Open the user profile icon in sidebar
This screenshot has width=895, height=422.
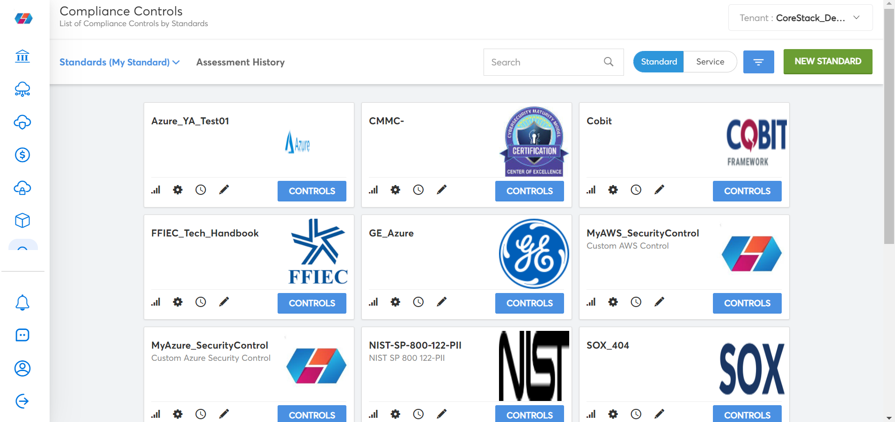click(x=22, y=368)
